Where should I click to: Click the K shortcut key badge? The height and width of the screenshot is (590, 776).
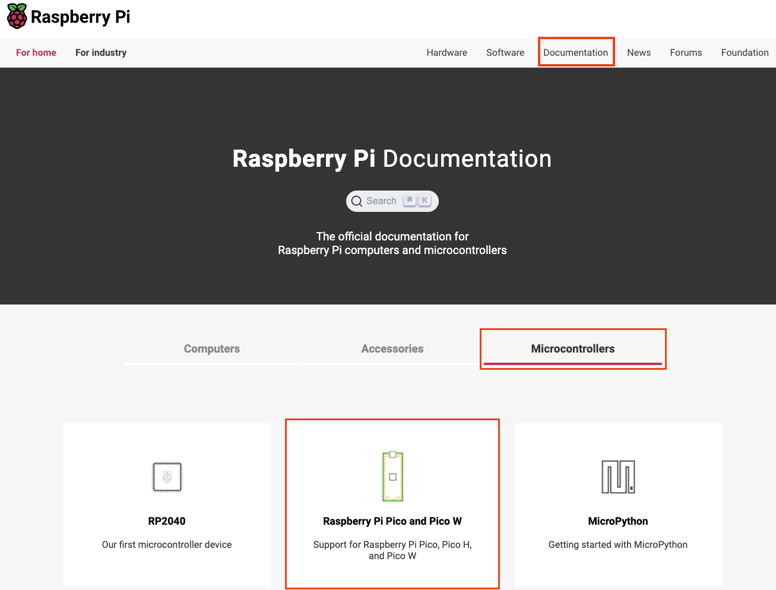(x=425, y=201)
